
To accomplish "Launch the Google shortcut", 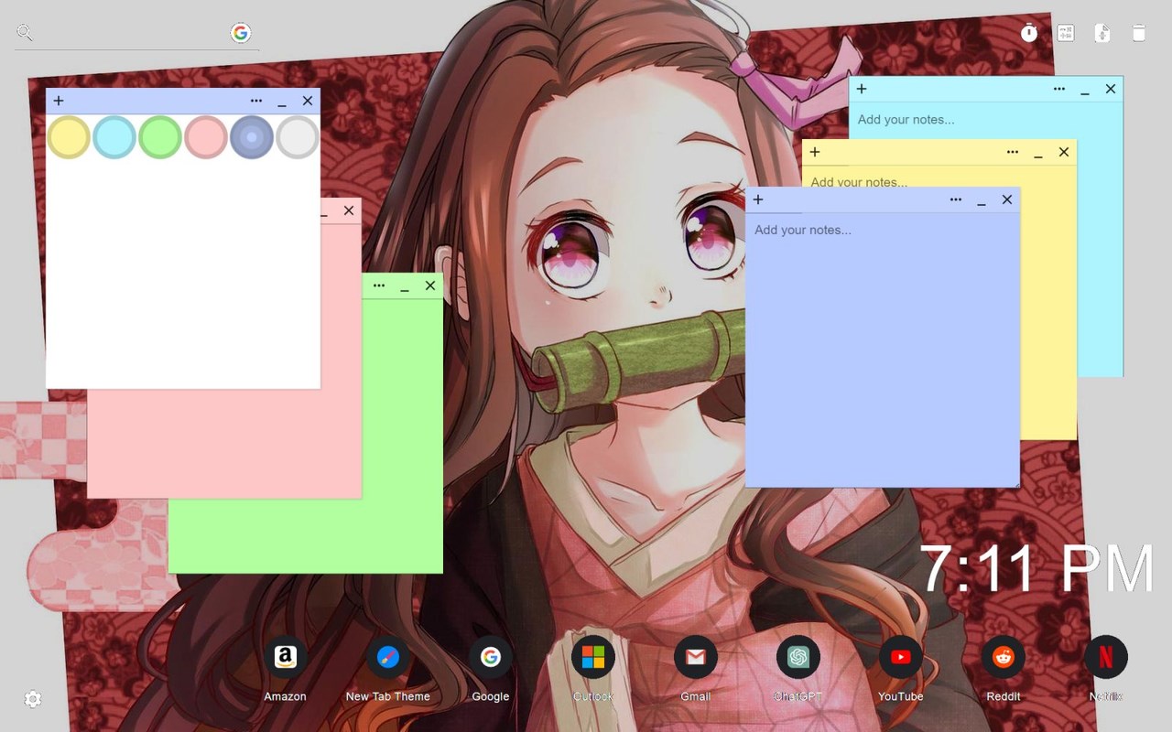I will 491,657.
